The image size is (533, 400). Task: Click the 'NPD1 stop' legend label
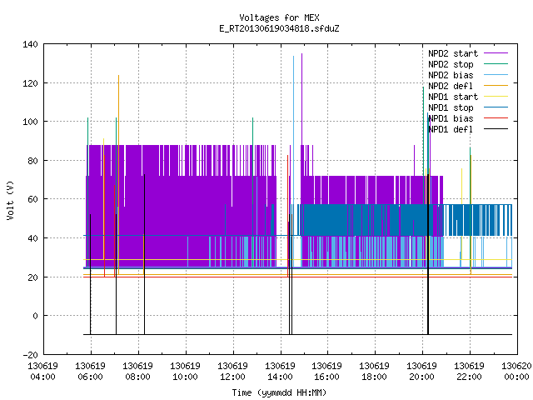tap(451, 107)
